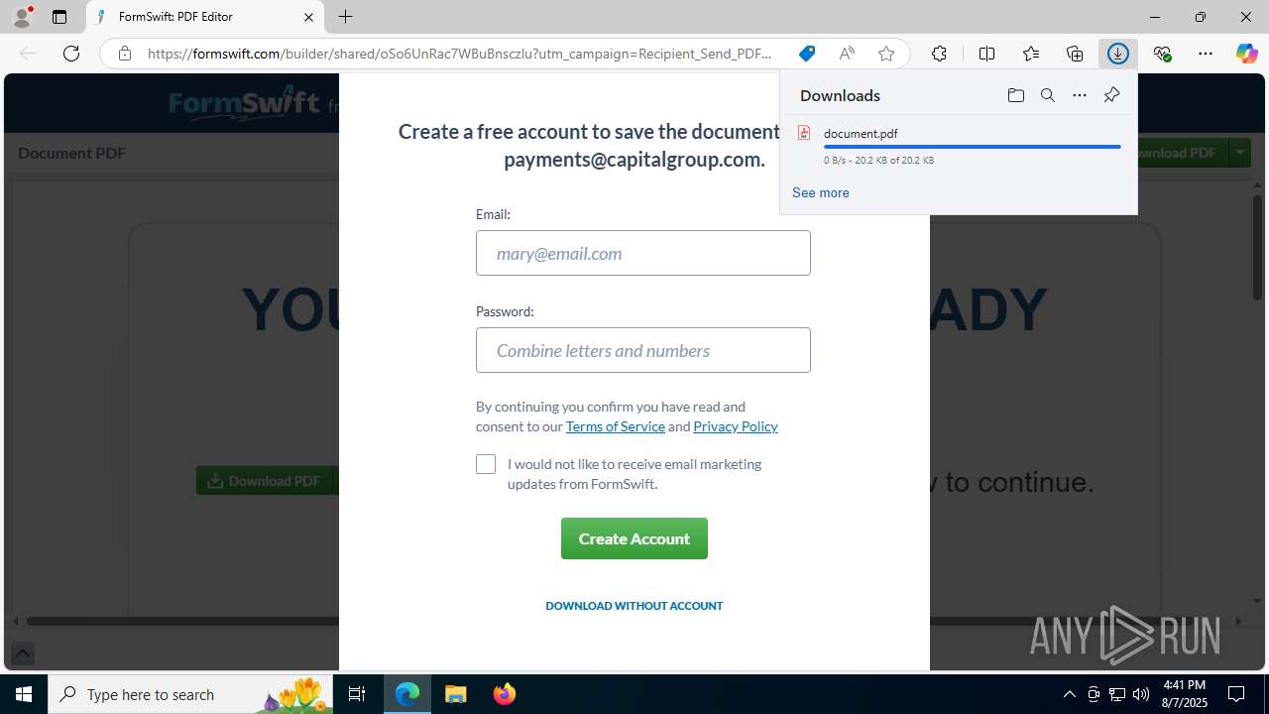
Task: Open the Windows Start menu
Action: pyautogui.click(x=24, y=694)
